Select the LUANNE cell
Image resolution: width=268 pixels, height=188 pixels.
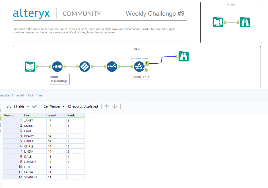[x=35, y=162]
